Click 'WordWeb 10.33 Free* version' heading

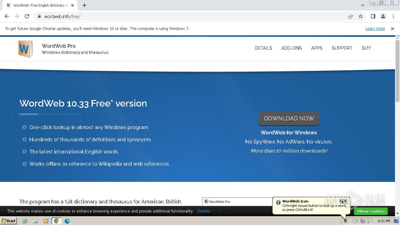83,103
